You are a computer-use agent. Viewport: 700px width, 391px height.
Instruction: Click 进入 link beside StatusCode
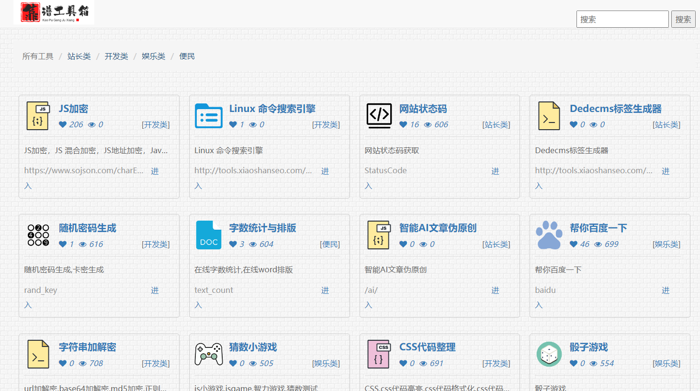click(495, 171)
